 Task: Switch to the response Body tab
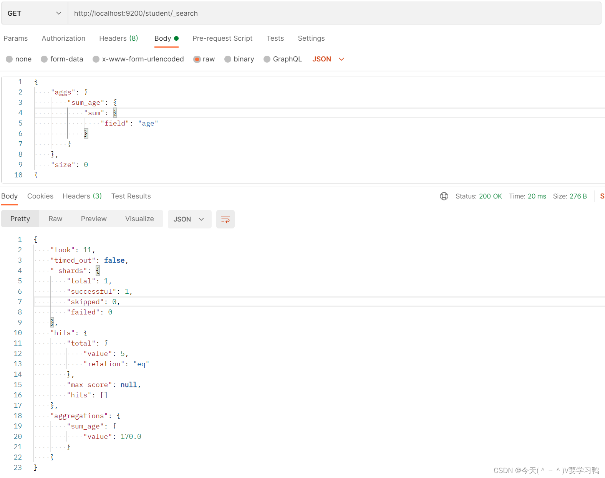(10, 196)
